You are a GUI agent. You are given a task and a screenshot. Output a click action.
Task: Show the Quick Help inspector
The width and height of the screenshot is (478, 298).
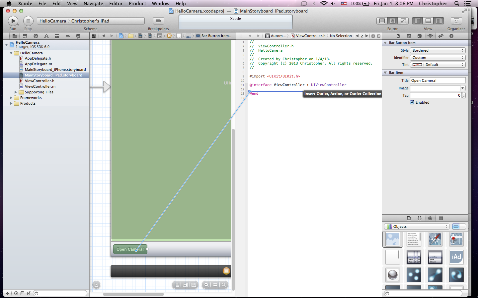pyautogui.click(x=409, y=36)
